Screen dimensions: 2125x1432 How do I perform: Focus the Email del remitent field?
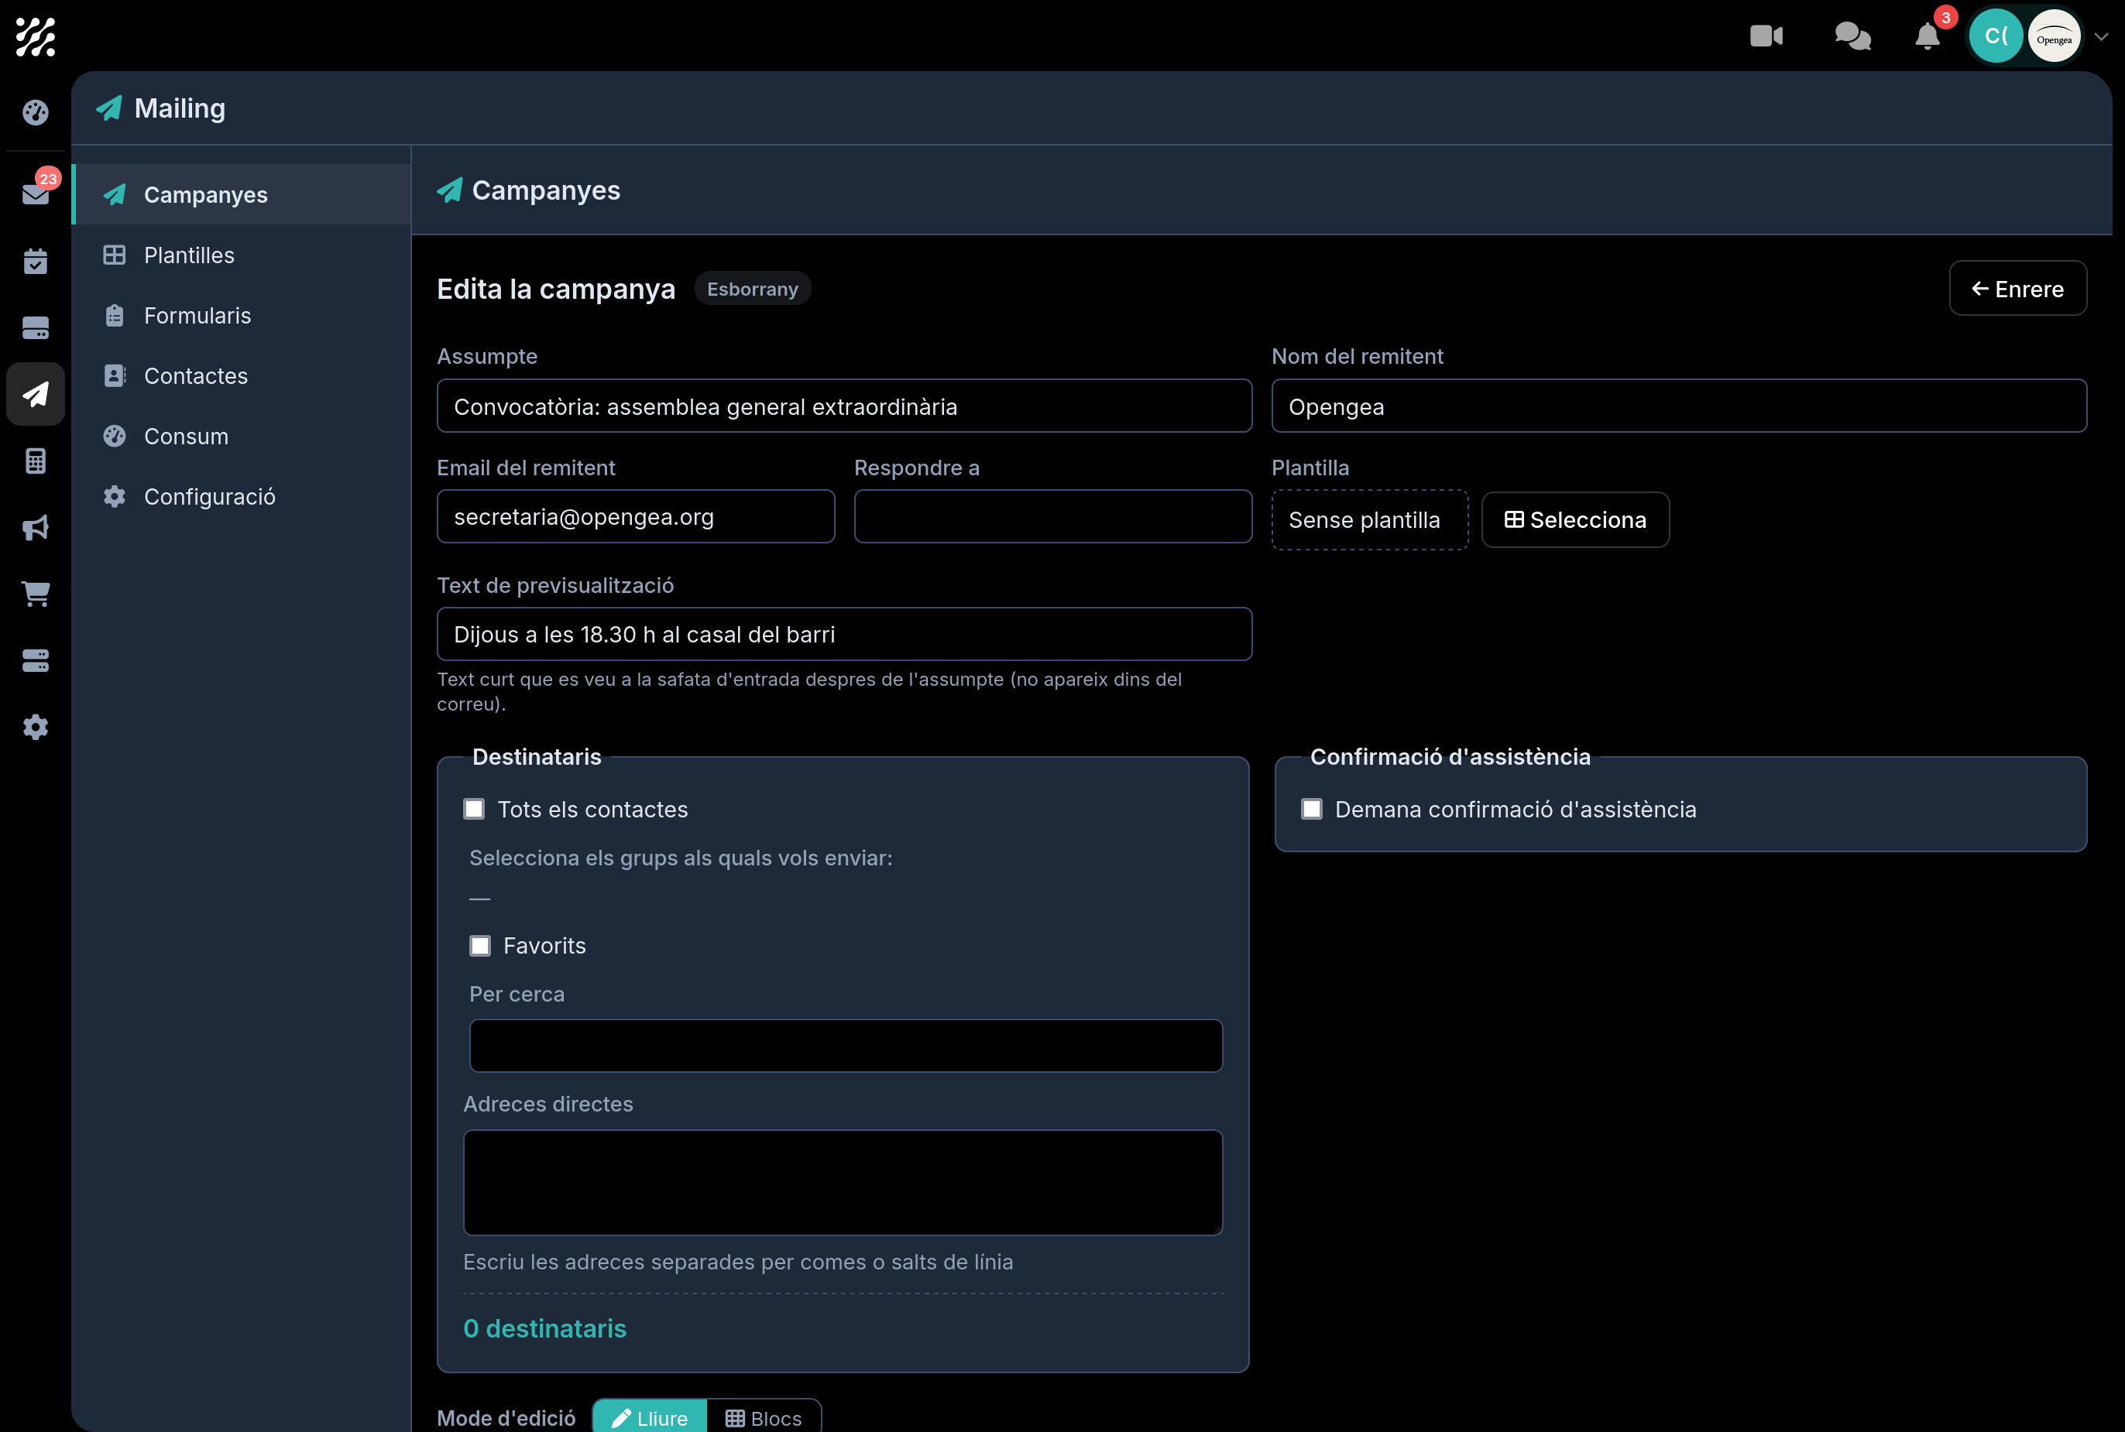tap(636, 517)
